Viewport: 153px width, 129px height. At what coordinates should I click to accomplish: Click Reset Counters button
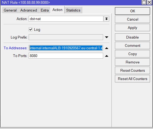[132, 70]
